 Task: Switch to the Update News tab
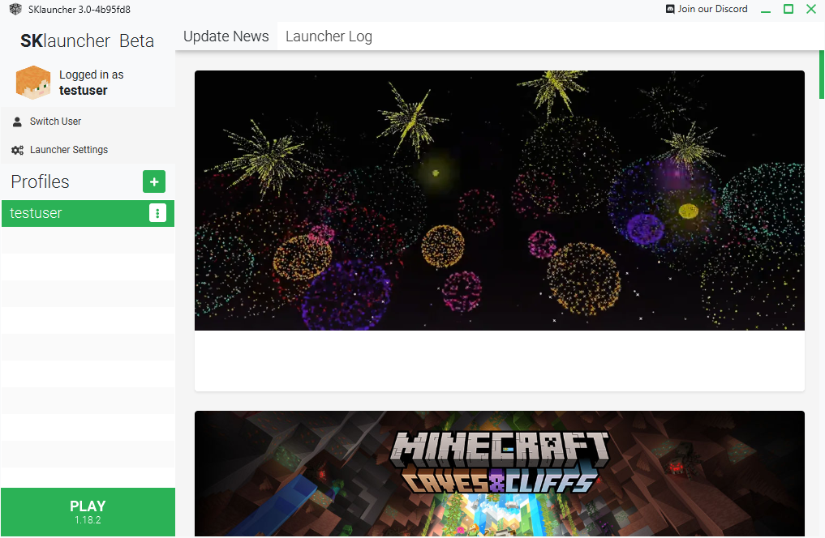[x=226, y=36]
